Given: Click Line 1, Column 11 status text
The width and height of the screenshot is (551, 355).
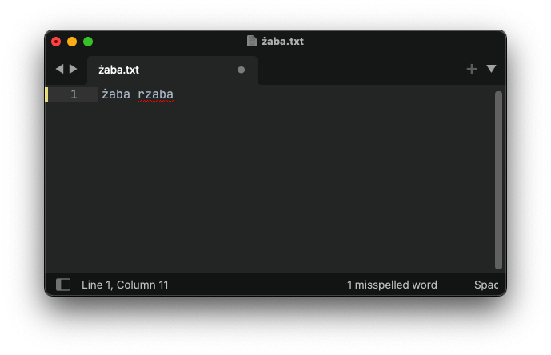Looking at the screenshot, I should coord(125,285).
